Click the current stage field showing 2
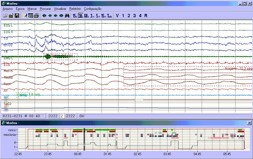 tap(62, 116)
